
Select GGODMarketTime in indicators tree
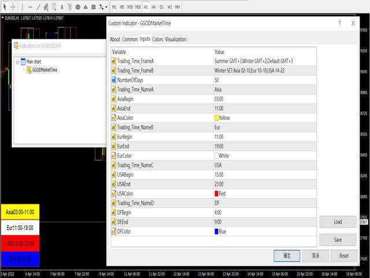pos(45,70)
